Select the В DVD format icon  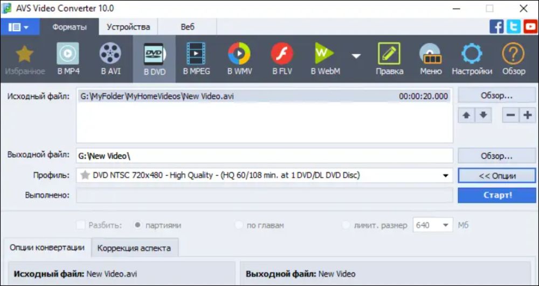(154, 54)
